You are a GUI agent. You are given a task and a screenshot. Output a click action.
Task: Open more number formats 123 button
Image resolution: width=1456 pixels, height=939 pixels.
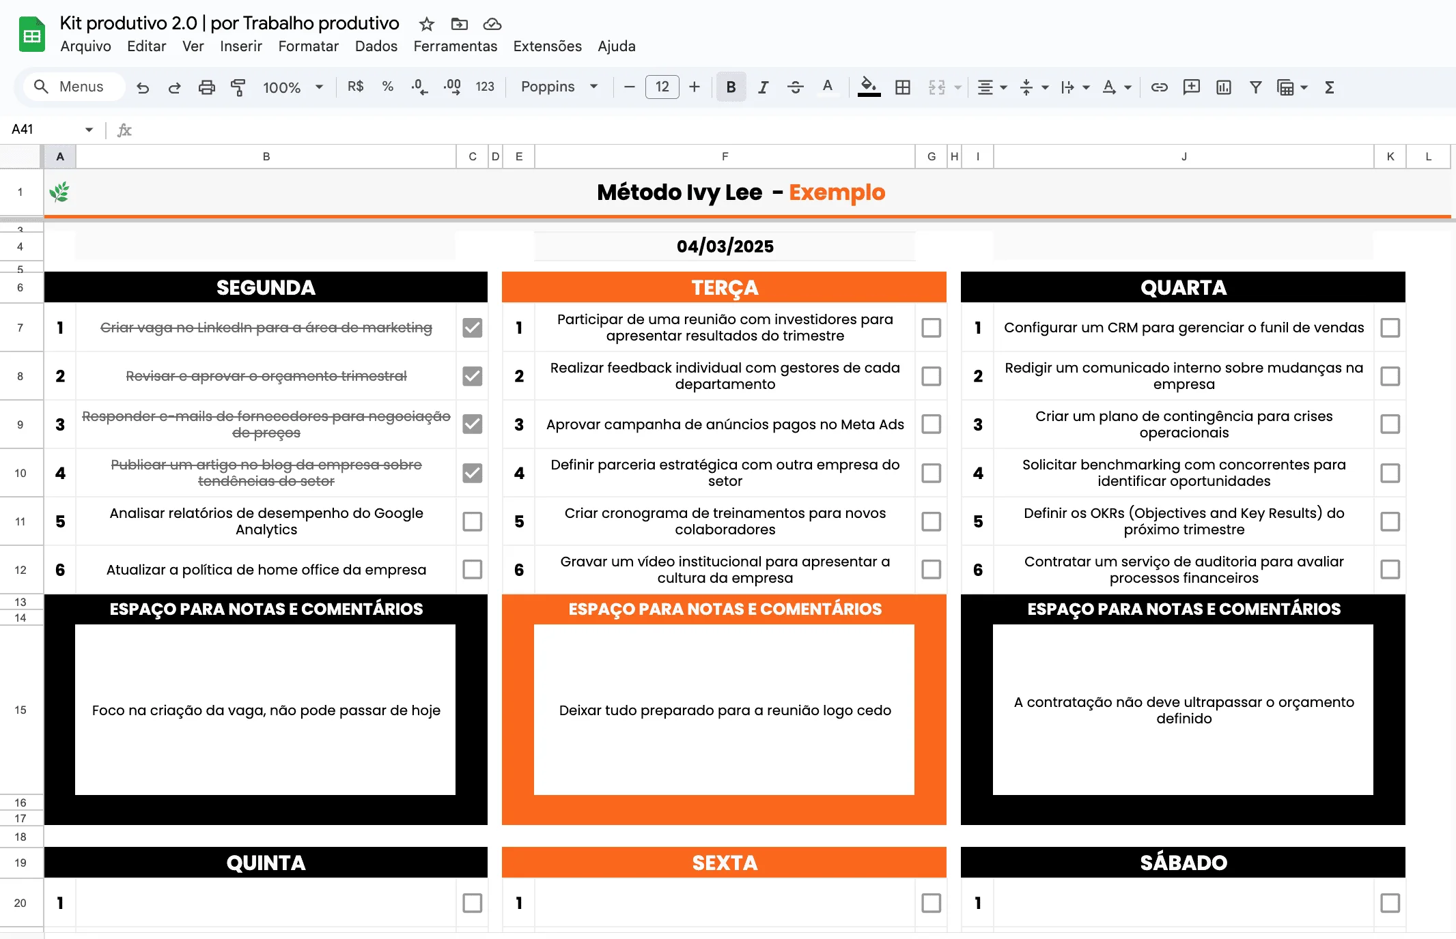tap(485, 87)
